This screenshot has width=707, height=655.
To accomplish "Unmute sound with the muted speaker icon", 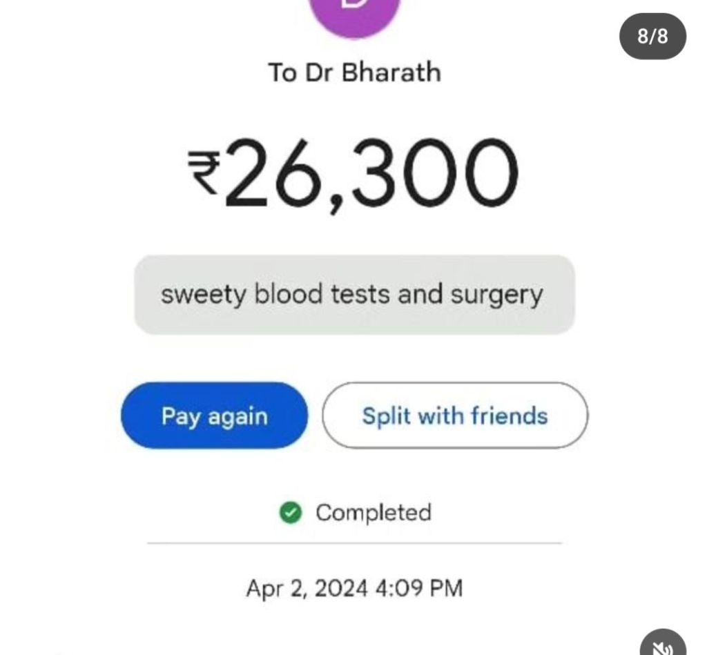I will (662, 645).
